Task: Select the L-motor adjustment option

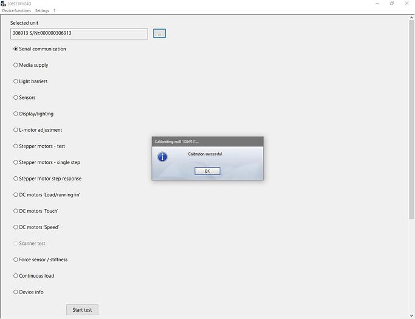Action: point(16,130)
